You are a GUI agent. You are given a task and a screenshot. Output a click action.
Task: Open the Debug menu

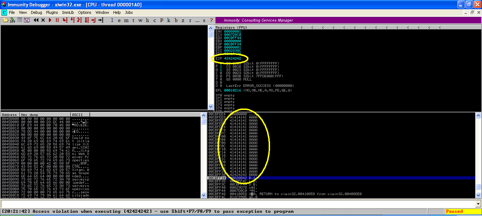pos(36,12)
